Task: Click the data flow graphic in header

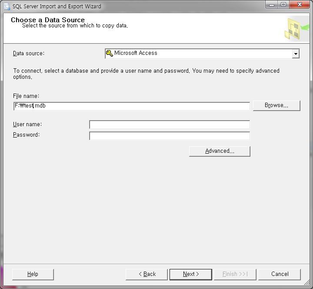Action: coord(296,29)
